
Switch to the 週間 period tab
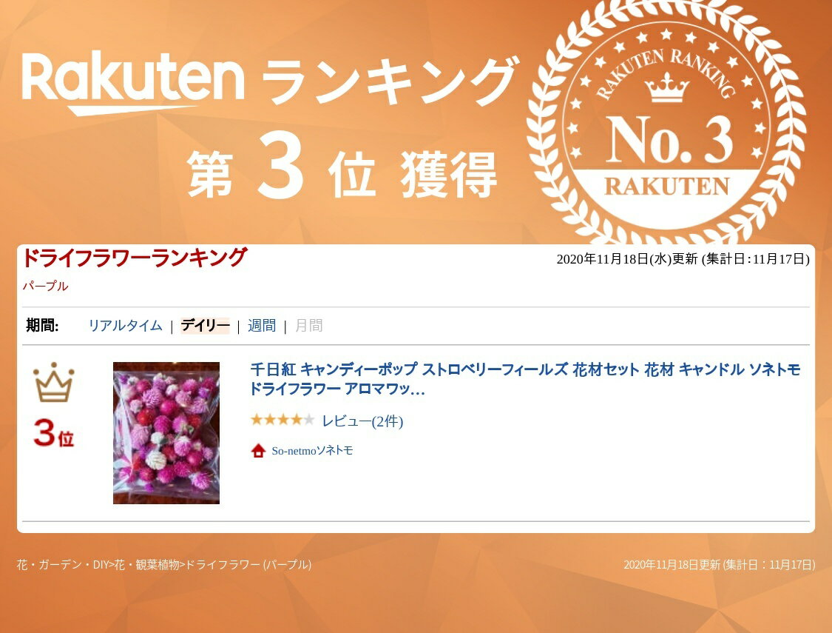tap(262, 326)
